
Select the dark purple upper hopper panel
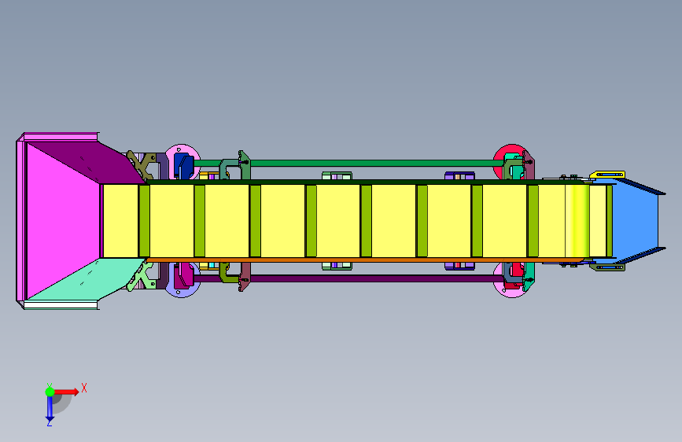94,161
